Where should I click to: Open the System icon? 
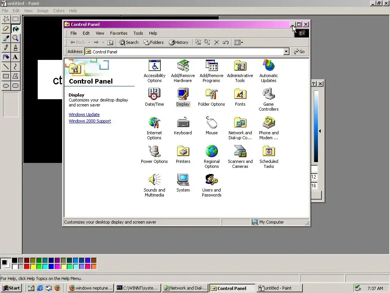click(x=183, y=183)
